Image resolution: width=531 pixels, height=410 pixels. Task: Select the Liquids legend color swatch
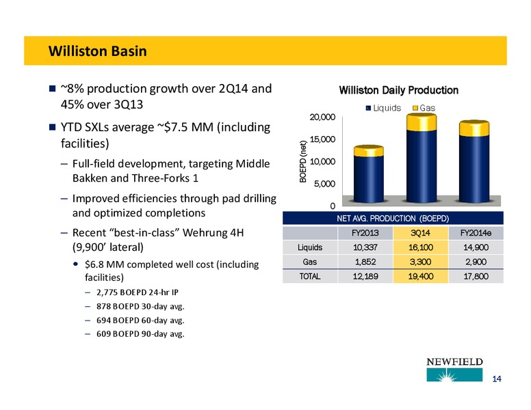point(368,108)
